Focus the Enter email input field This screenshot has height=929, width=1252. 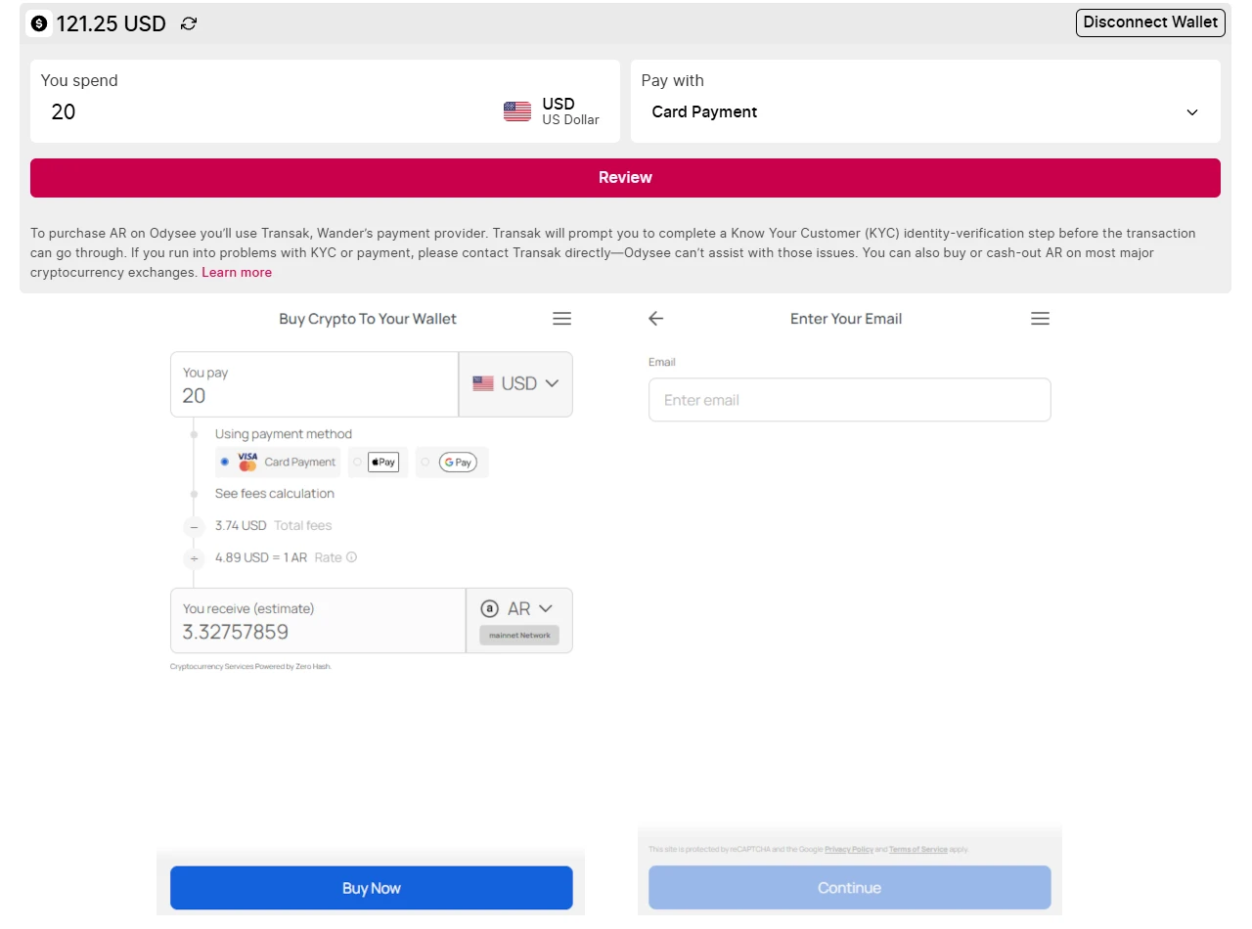[x=850, y=400]
